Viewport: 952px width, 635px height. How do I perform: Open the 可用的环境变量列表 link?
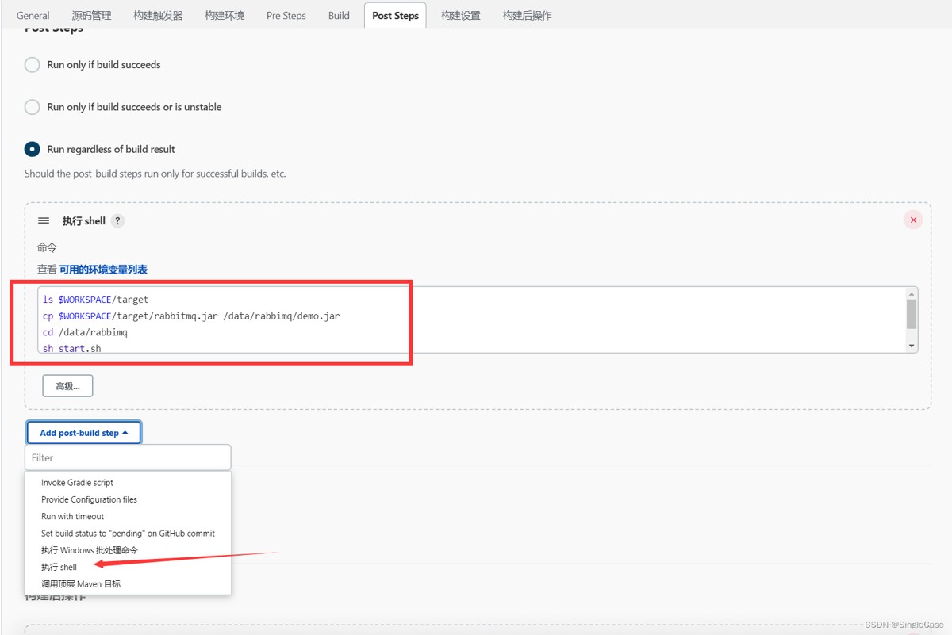click(103, 270)
